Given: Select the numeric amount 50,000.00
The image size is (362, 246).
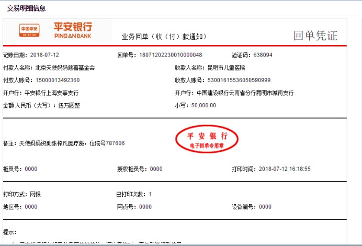Looking at the screenshot, I should pos(203,105).
